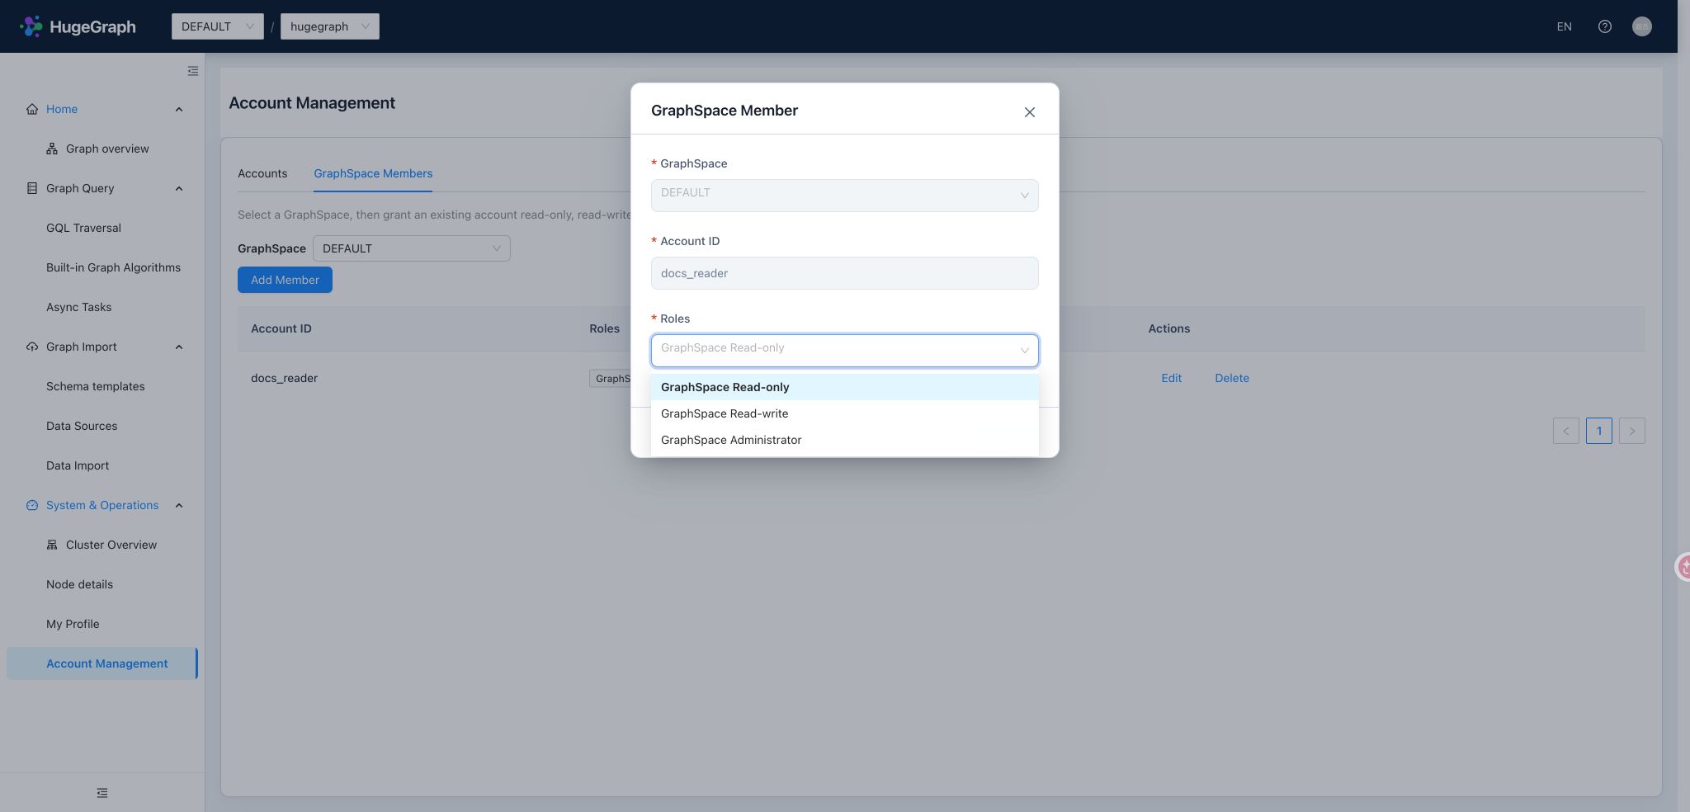Close the GraphSpace Member dialog
The width and height of the screenshot is (1690, 812).
[1029, 112]
